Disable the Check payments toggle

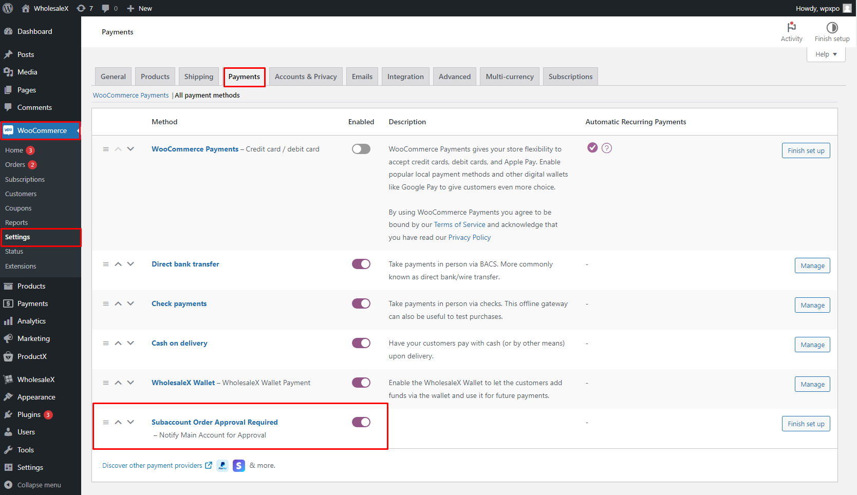click(361, 303)
